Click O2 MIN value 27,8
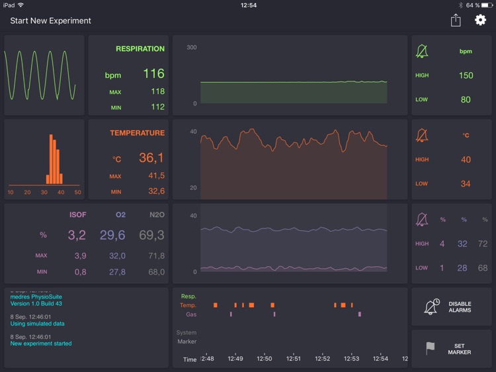The image size is (496, 372). [117, 272]
